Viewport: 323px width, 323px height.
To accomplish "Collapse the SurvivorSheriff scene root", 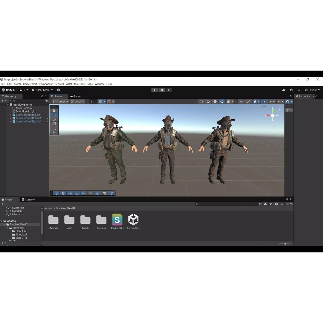I will (x=8, y=105).
